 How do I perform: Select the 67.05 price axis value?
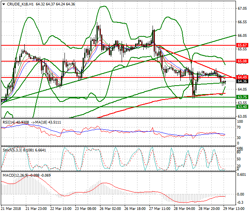pos(242,9)
